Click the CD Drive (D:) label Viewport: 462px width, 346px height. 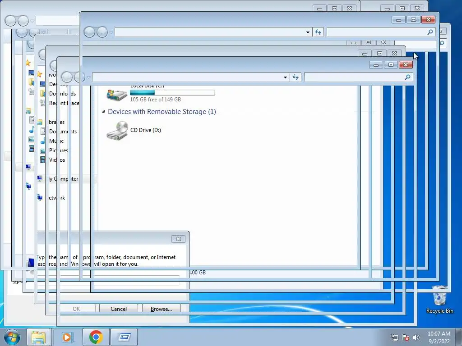[x=146, y=130]
